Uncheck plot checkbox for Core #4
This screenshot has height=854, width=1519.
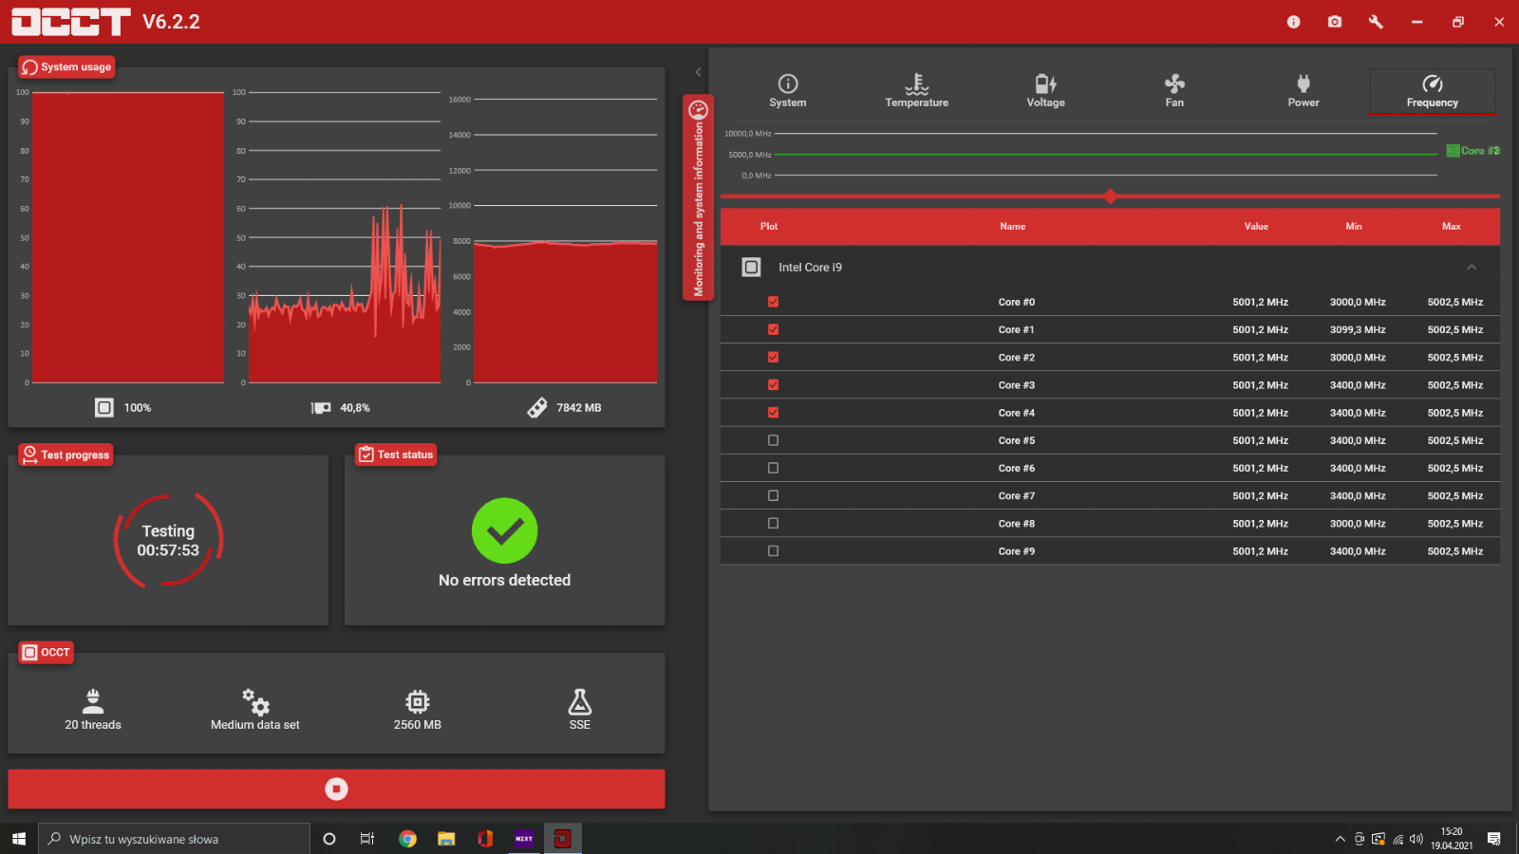point(773,413)
